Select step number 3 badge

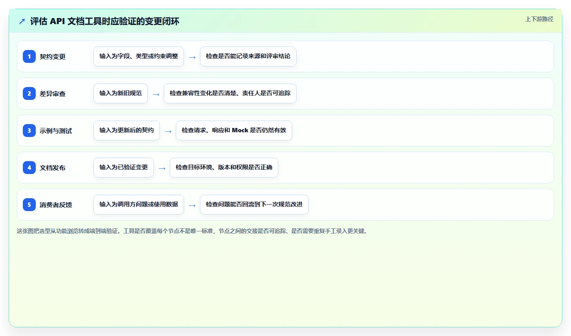[29, 131]
